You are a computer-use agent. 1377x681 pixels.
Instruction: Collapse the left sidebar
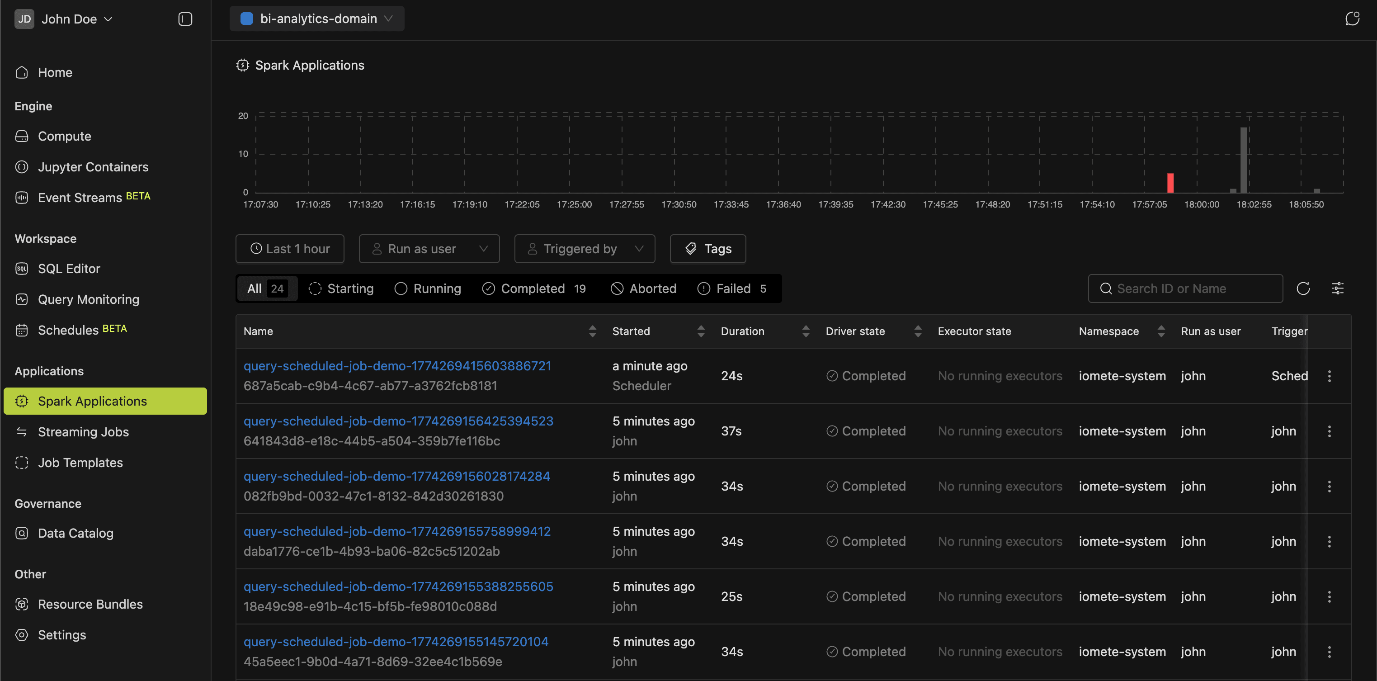(184, 19)
